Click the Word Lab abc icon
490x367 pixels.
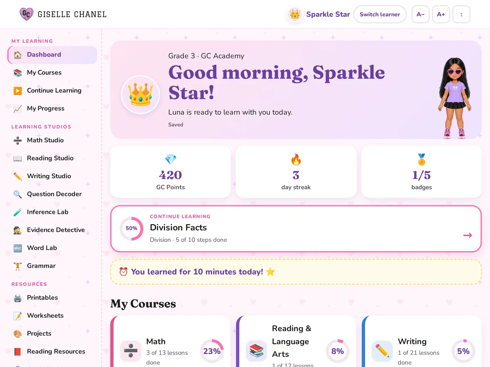(x=17, y=248)
